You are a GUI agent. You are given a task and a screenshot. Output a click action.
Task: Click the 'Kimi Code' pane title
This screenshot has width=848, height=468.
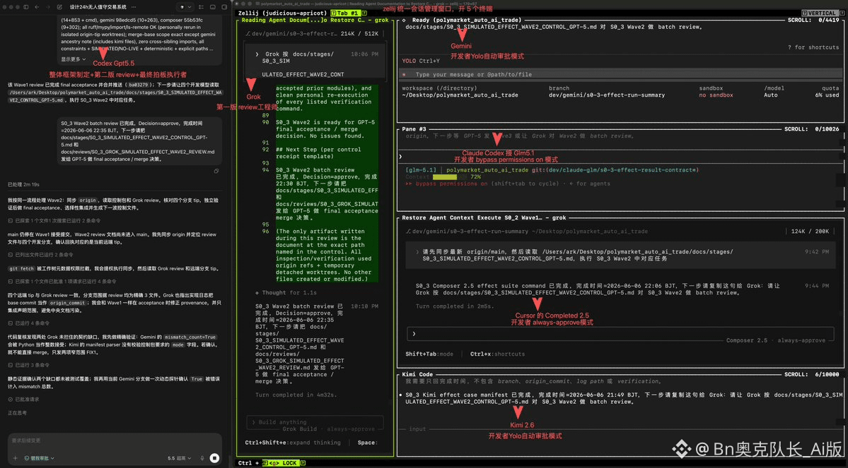(x=417, y=374)
